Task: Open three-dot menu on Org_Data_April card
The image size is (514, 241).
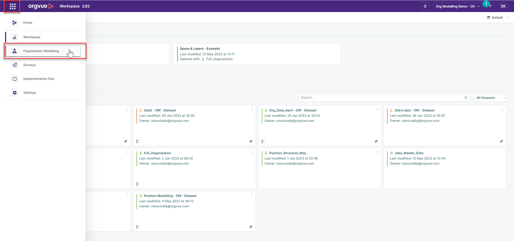Action: [377, 110]
